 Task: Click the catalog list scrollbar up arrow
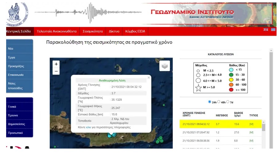click(x=264, y=122)
